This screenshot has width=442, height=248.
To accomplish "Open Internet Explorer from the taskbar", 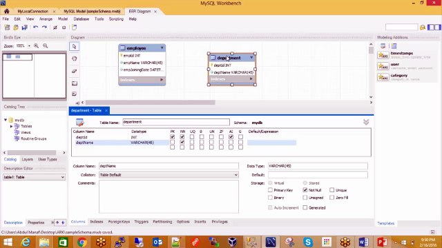I will tap(26, 242).
